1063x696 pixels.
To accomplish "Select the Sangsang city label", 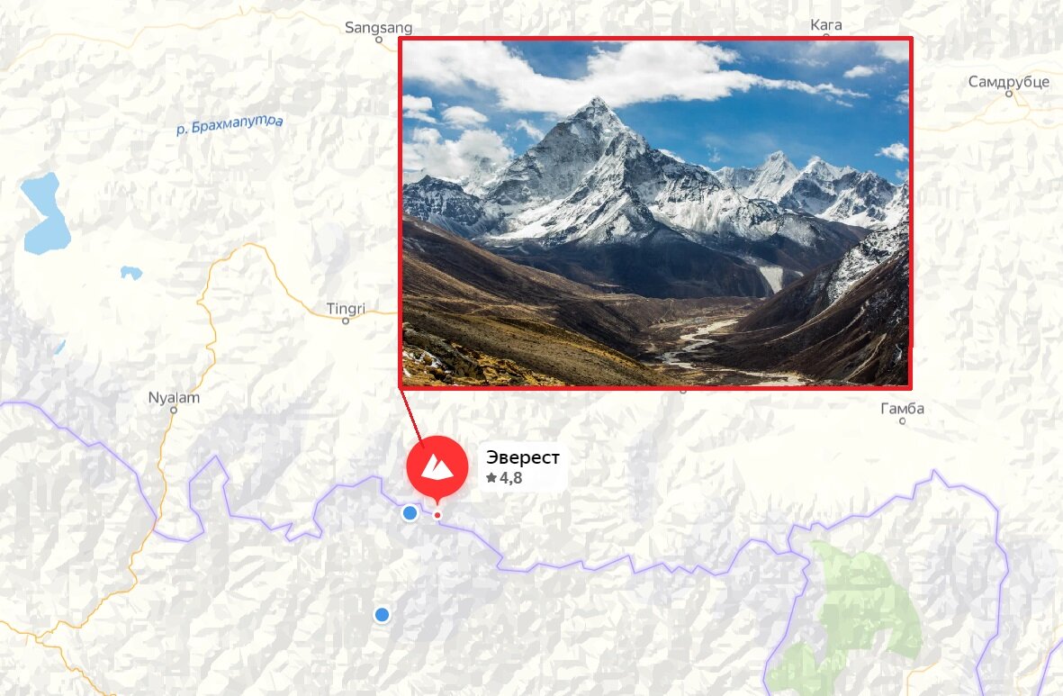I will 378,28.
